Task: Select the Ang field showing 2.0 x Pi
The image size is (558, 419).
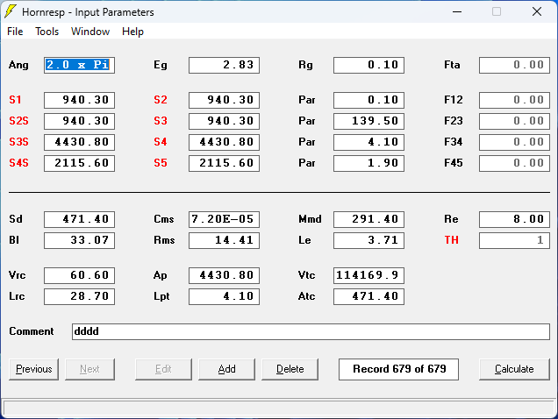Action: pos(79,65)
